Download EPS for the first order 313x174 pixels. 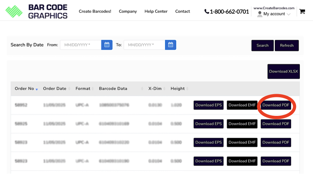coord(208,105)
